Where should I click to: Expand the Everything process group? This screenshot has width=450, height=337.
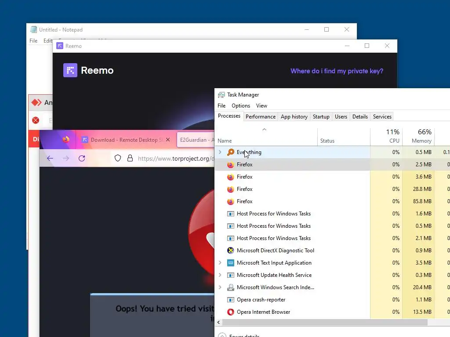pos(220,152)
